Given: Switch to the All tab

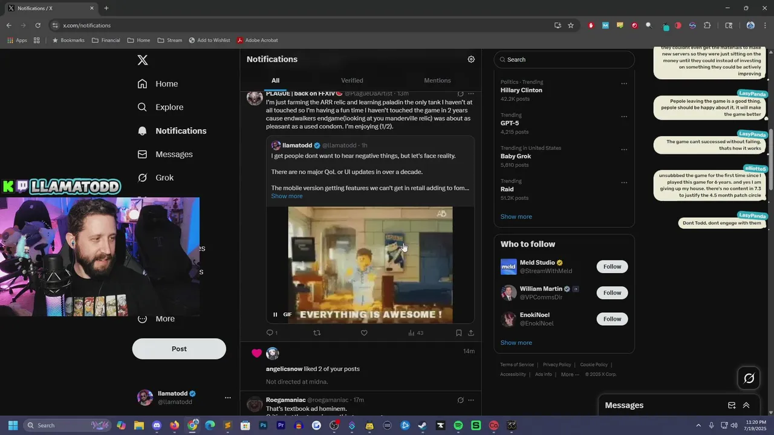Looking at the screenshot, I should point(275,80).
